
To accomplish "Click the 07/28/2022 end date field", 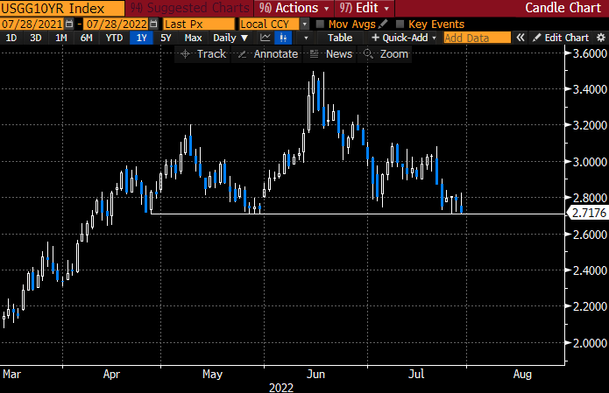I will coord(117,24).
